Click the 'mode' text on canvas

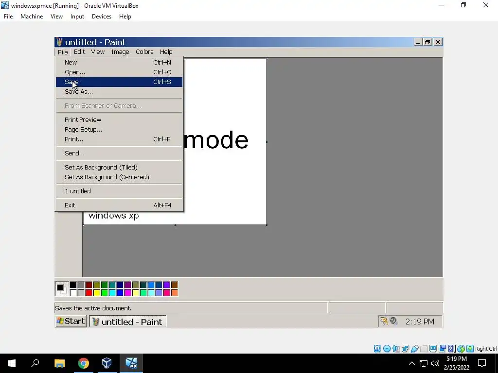coord(216,140)
